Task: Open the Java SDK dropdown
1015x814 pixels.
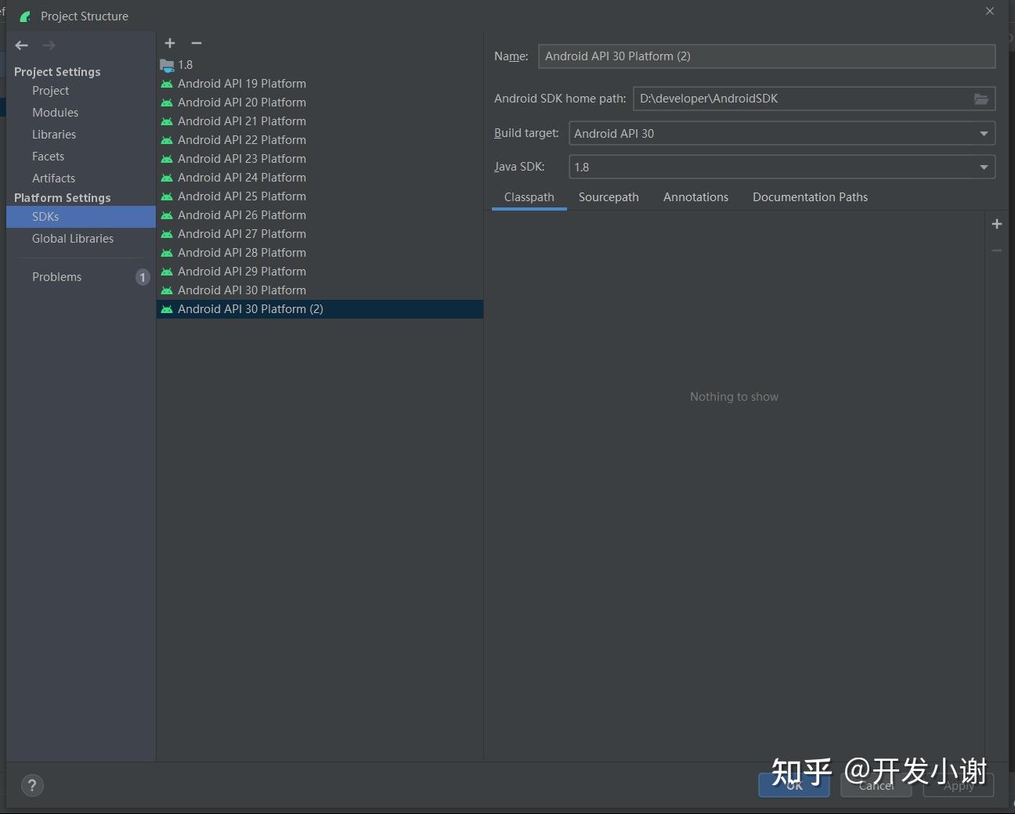Action: pos(983,167)
